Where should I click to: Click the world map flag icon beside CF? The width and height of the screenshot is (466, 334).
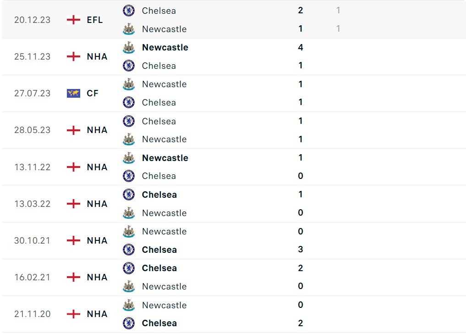click(73, 93)
